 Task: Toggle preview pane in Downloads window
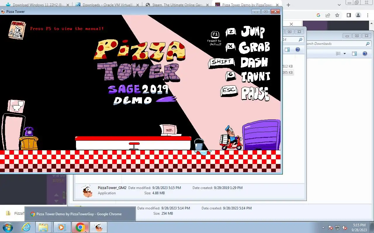(354, 54)
